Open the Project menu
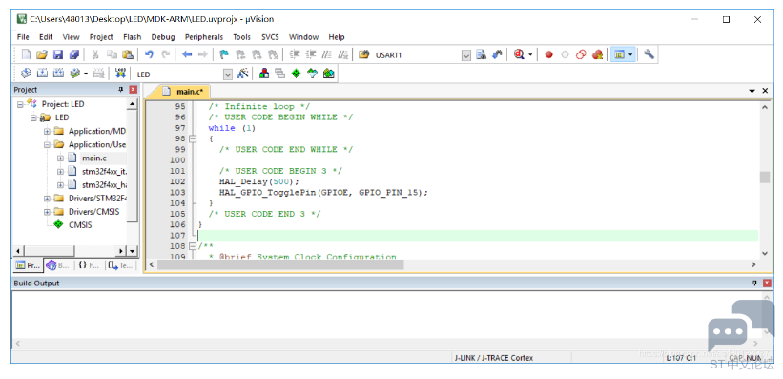This screenshot has width=783, height=379. click(x=101, y=37)
